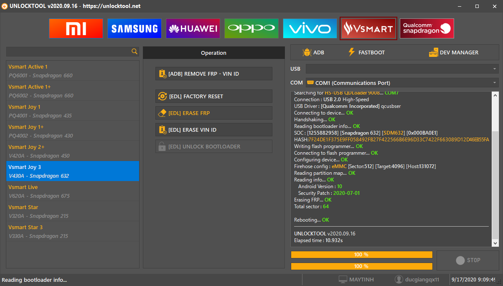Screen dimensions: 503x286
Task: Select Vsmart Active 1 PQ6001 device
Action: pos(73,71)
